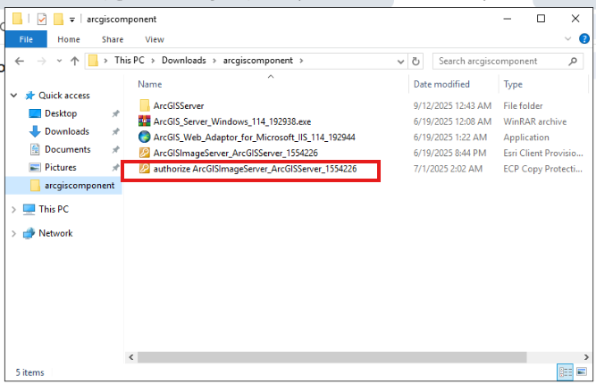Screen dimensions: 596x384
Task: Click the arcgiscomponent folder icon in sidebar
Action: (x=35, y=186)
